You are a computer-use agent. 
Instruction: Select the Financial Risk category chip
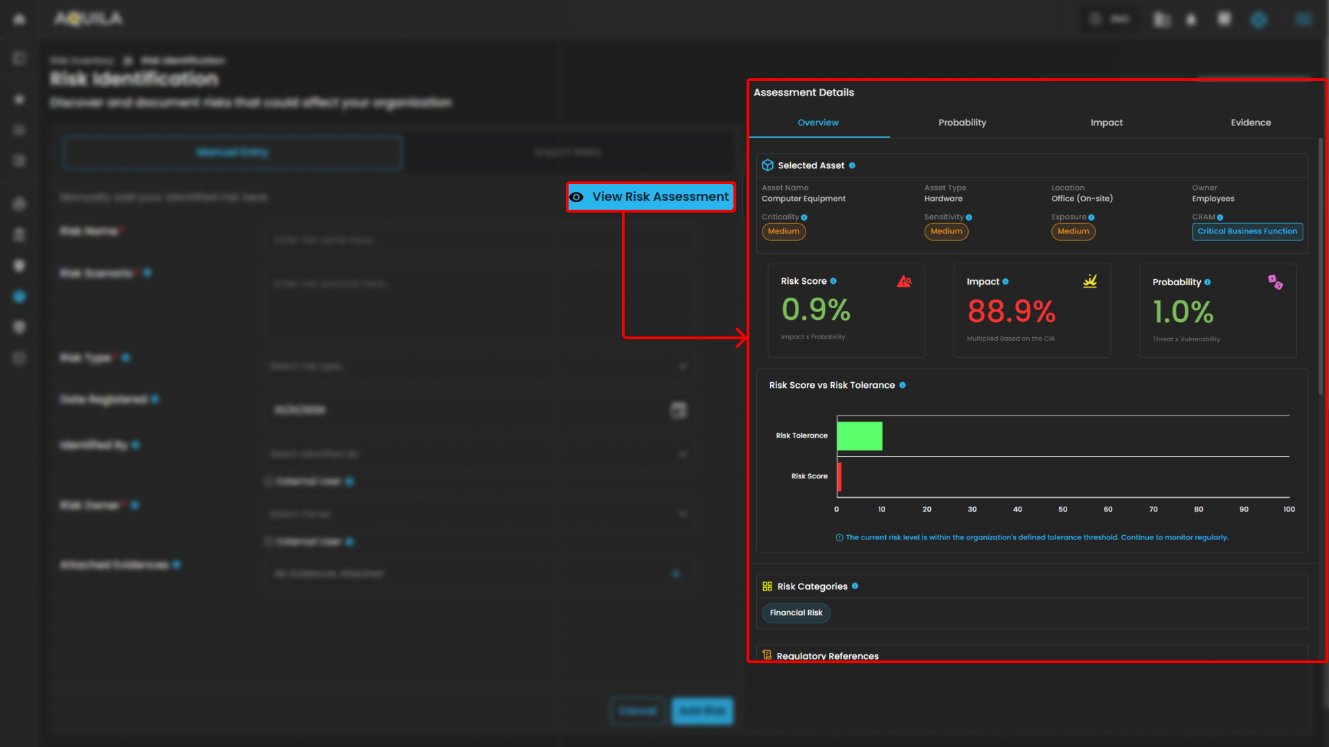coord(796,613)
